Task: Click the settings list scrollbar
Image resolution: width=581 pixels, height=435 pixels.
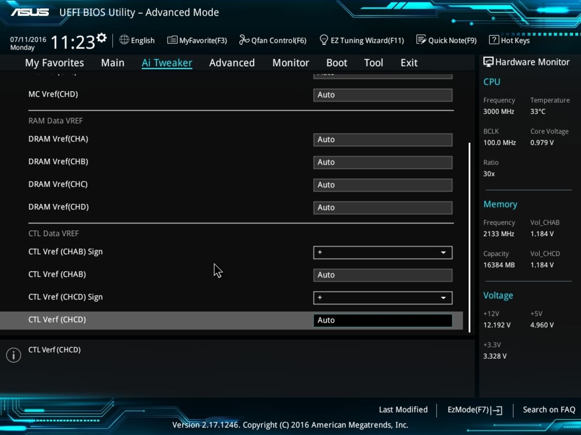Action: pyautogui.click(x=469, y=237)
